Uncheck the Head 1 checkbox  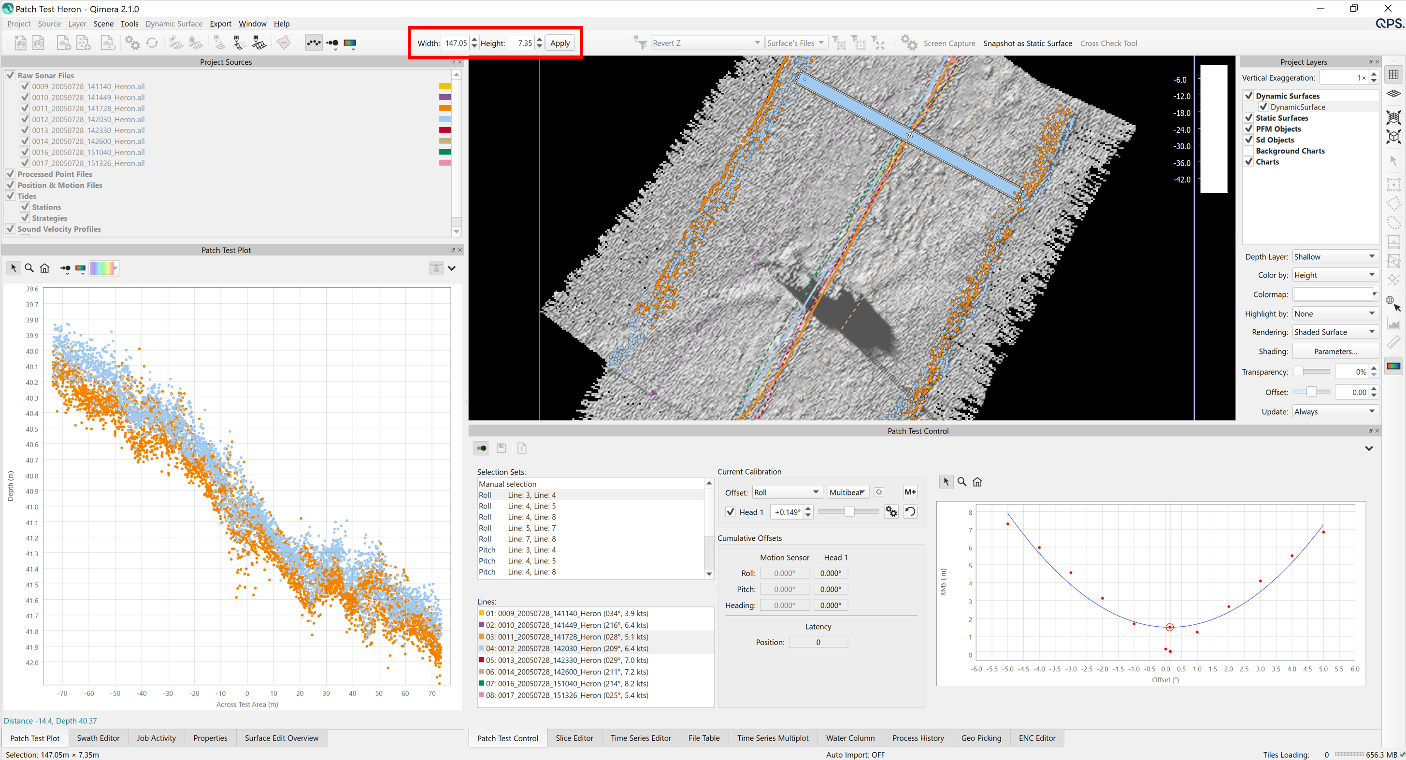[730, 512]
